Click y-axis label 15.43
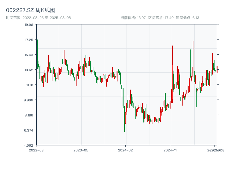This screenshot has width=241, height=181. coord(29,55)
